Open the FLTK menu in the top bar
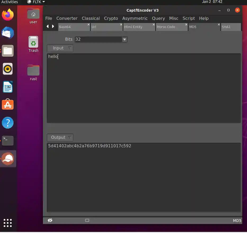Viewport: 247px width, 233px height. pyautogui.click(x=35, y=2)
